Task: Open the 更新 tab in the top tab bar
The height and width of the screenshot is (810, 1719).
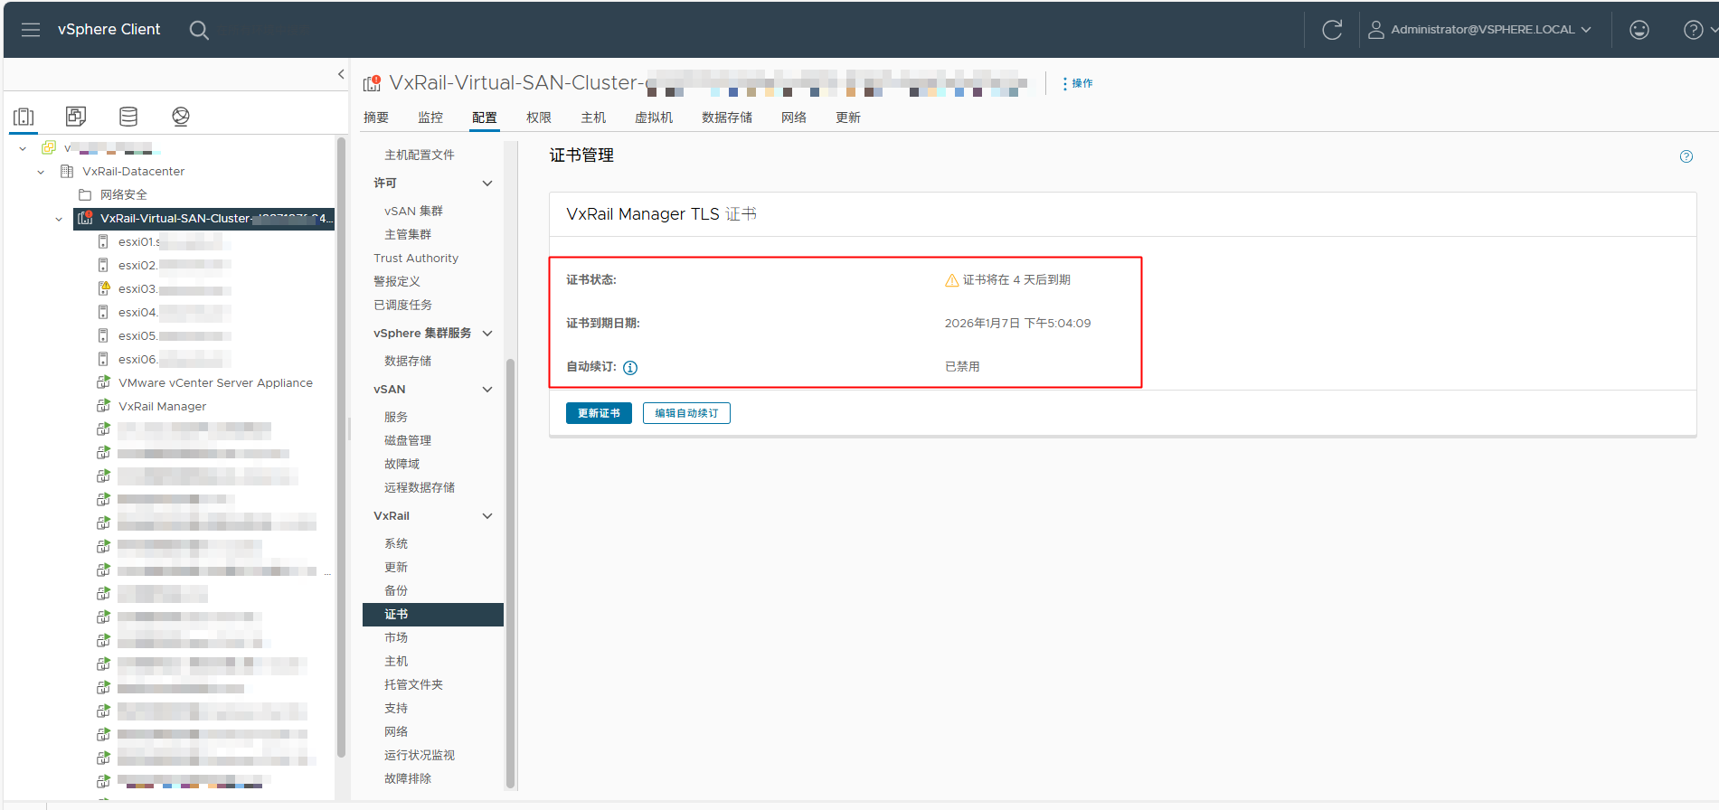Action: tap(848, 118)
